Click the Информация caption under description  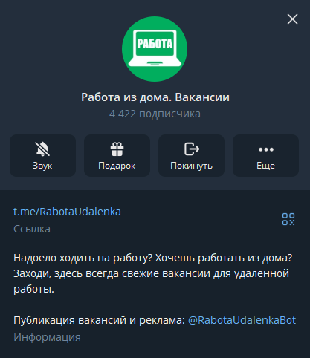(x=47, y=337)
